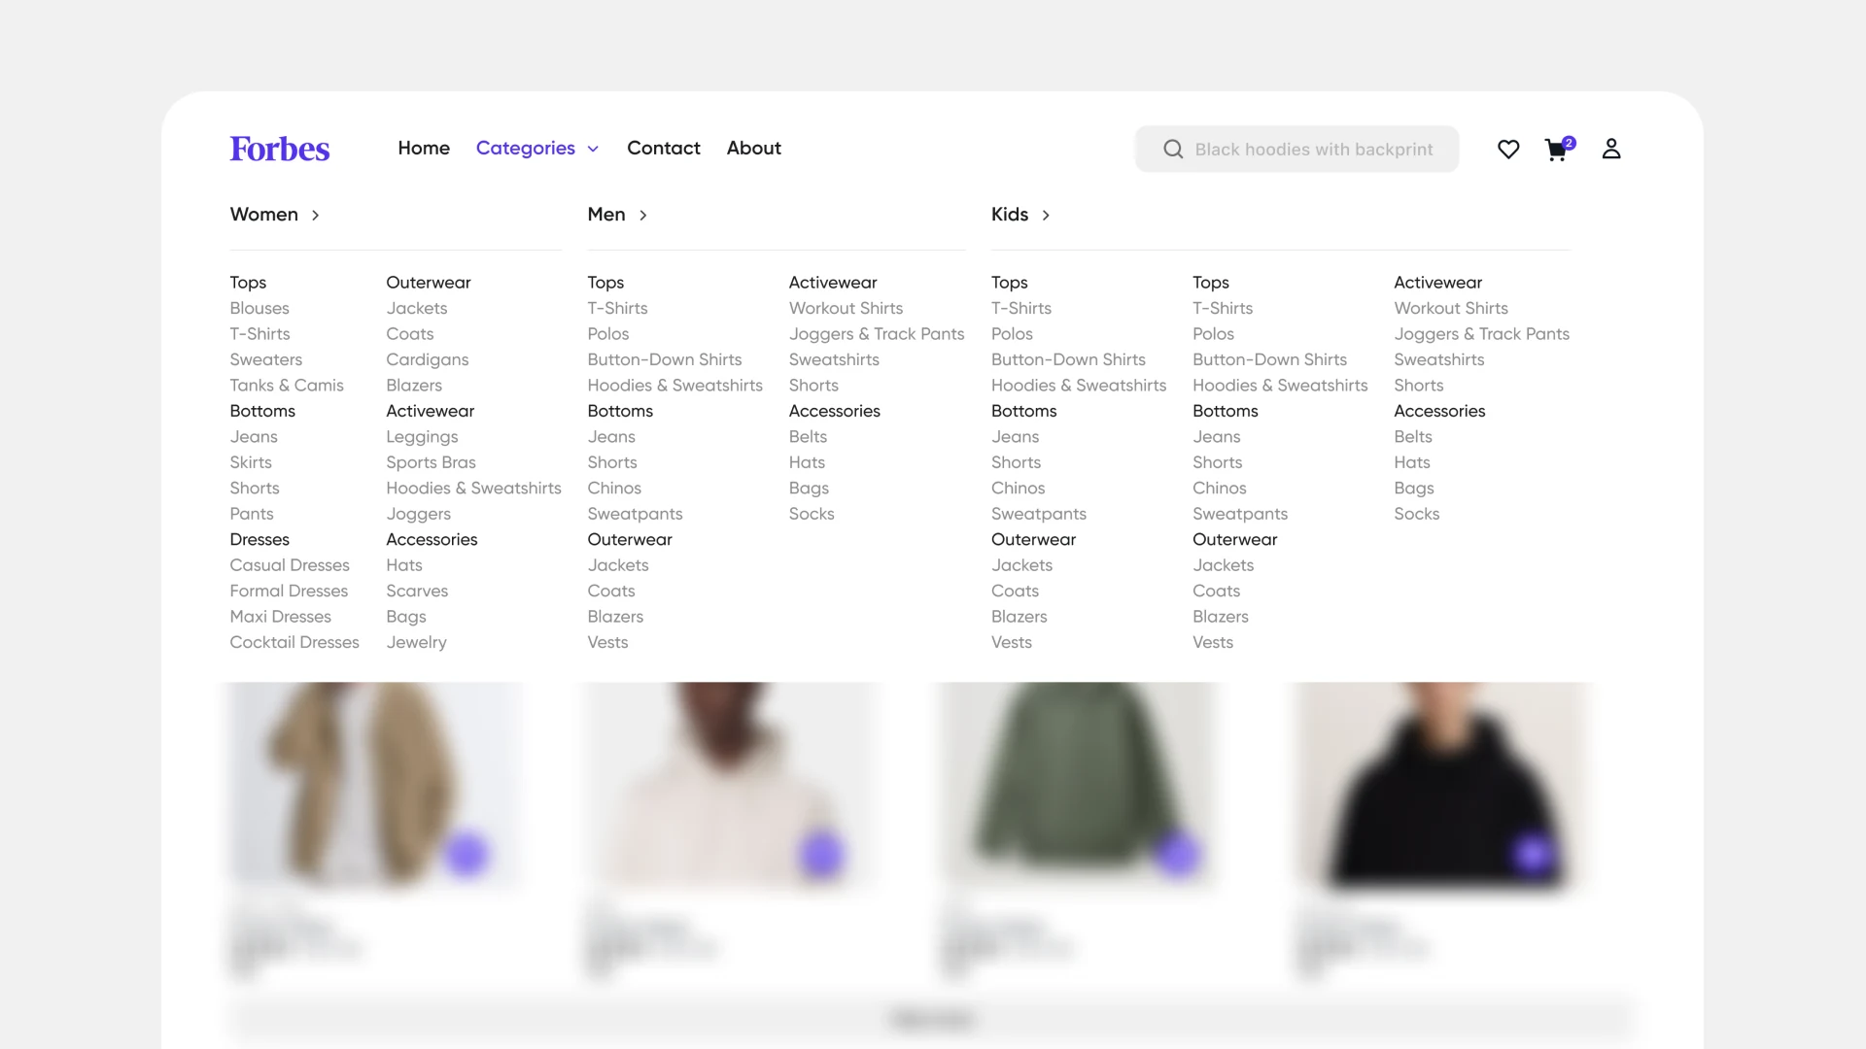Screen dimensions: 1866x1049
Task: Click the search magnifier icon
Action: [1173, 149]
